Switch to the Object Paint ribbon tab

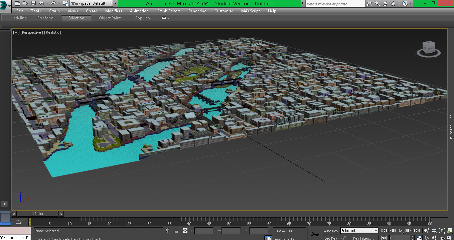(110, 18)
